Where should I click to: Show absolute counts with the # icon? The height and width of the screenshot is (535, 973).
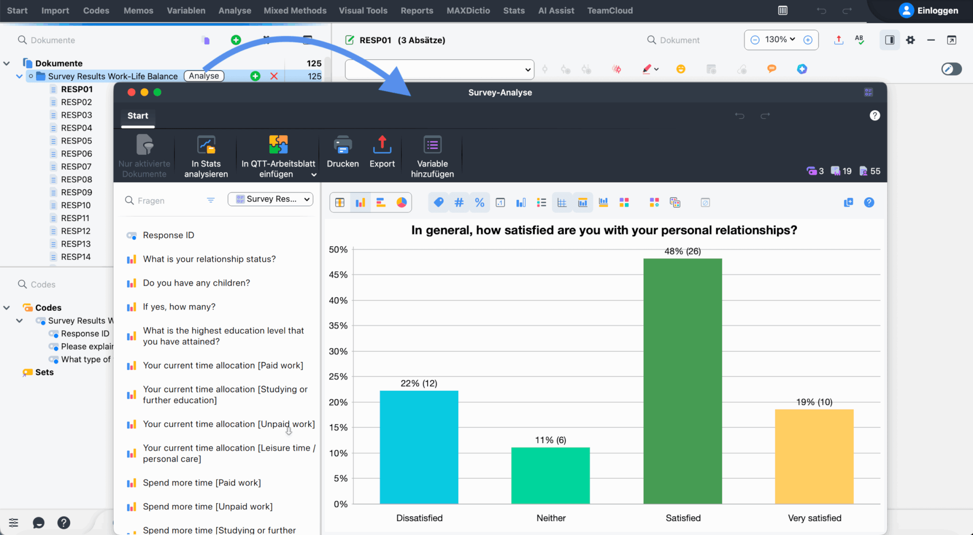pos(459,202)
